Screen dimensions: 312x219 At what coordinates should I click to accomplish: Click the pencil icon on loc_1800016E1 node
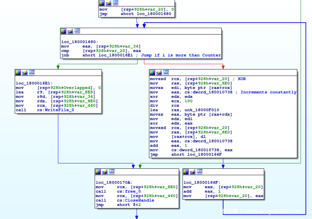tap(25, 73)
